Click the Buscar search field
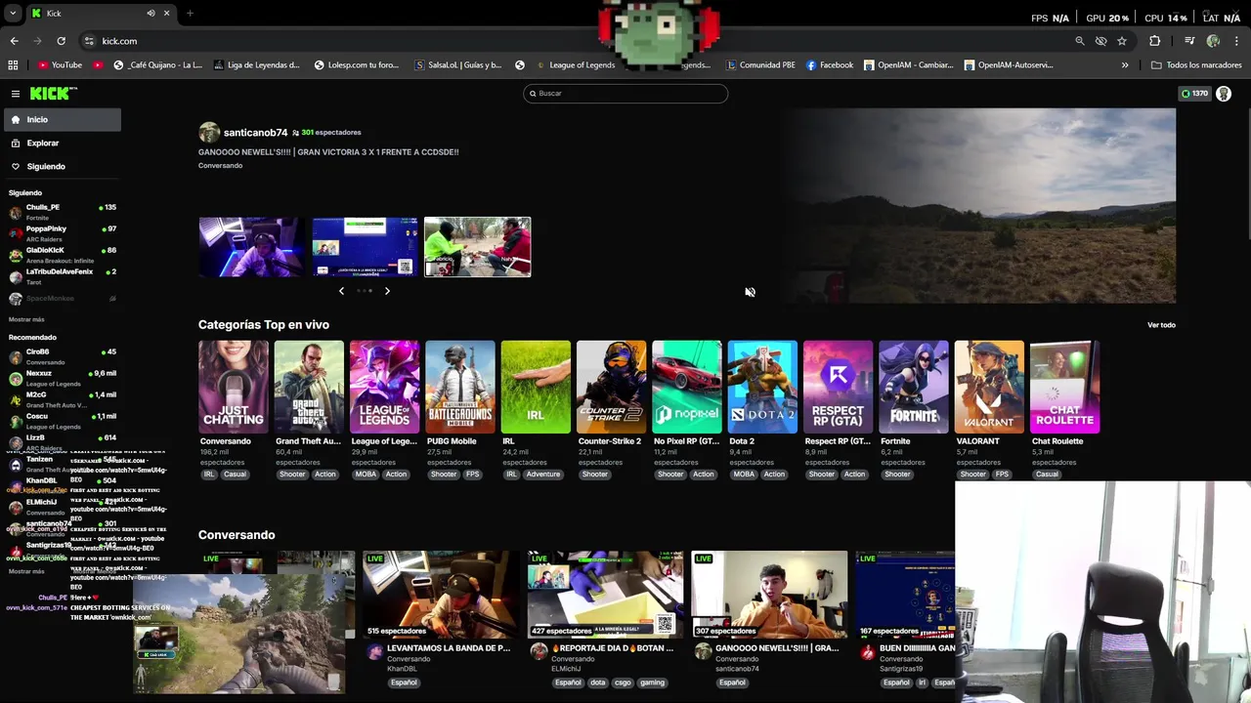The image size is (1251, 703). (625, 93)
